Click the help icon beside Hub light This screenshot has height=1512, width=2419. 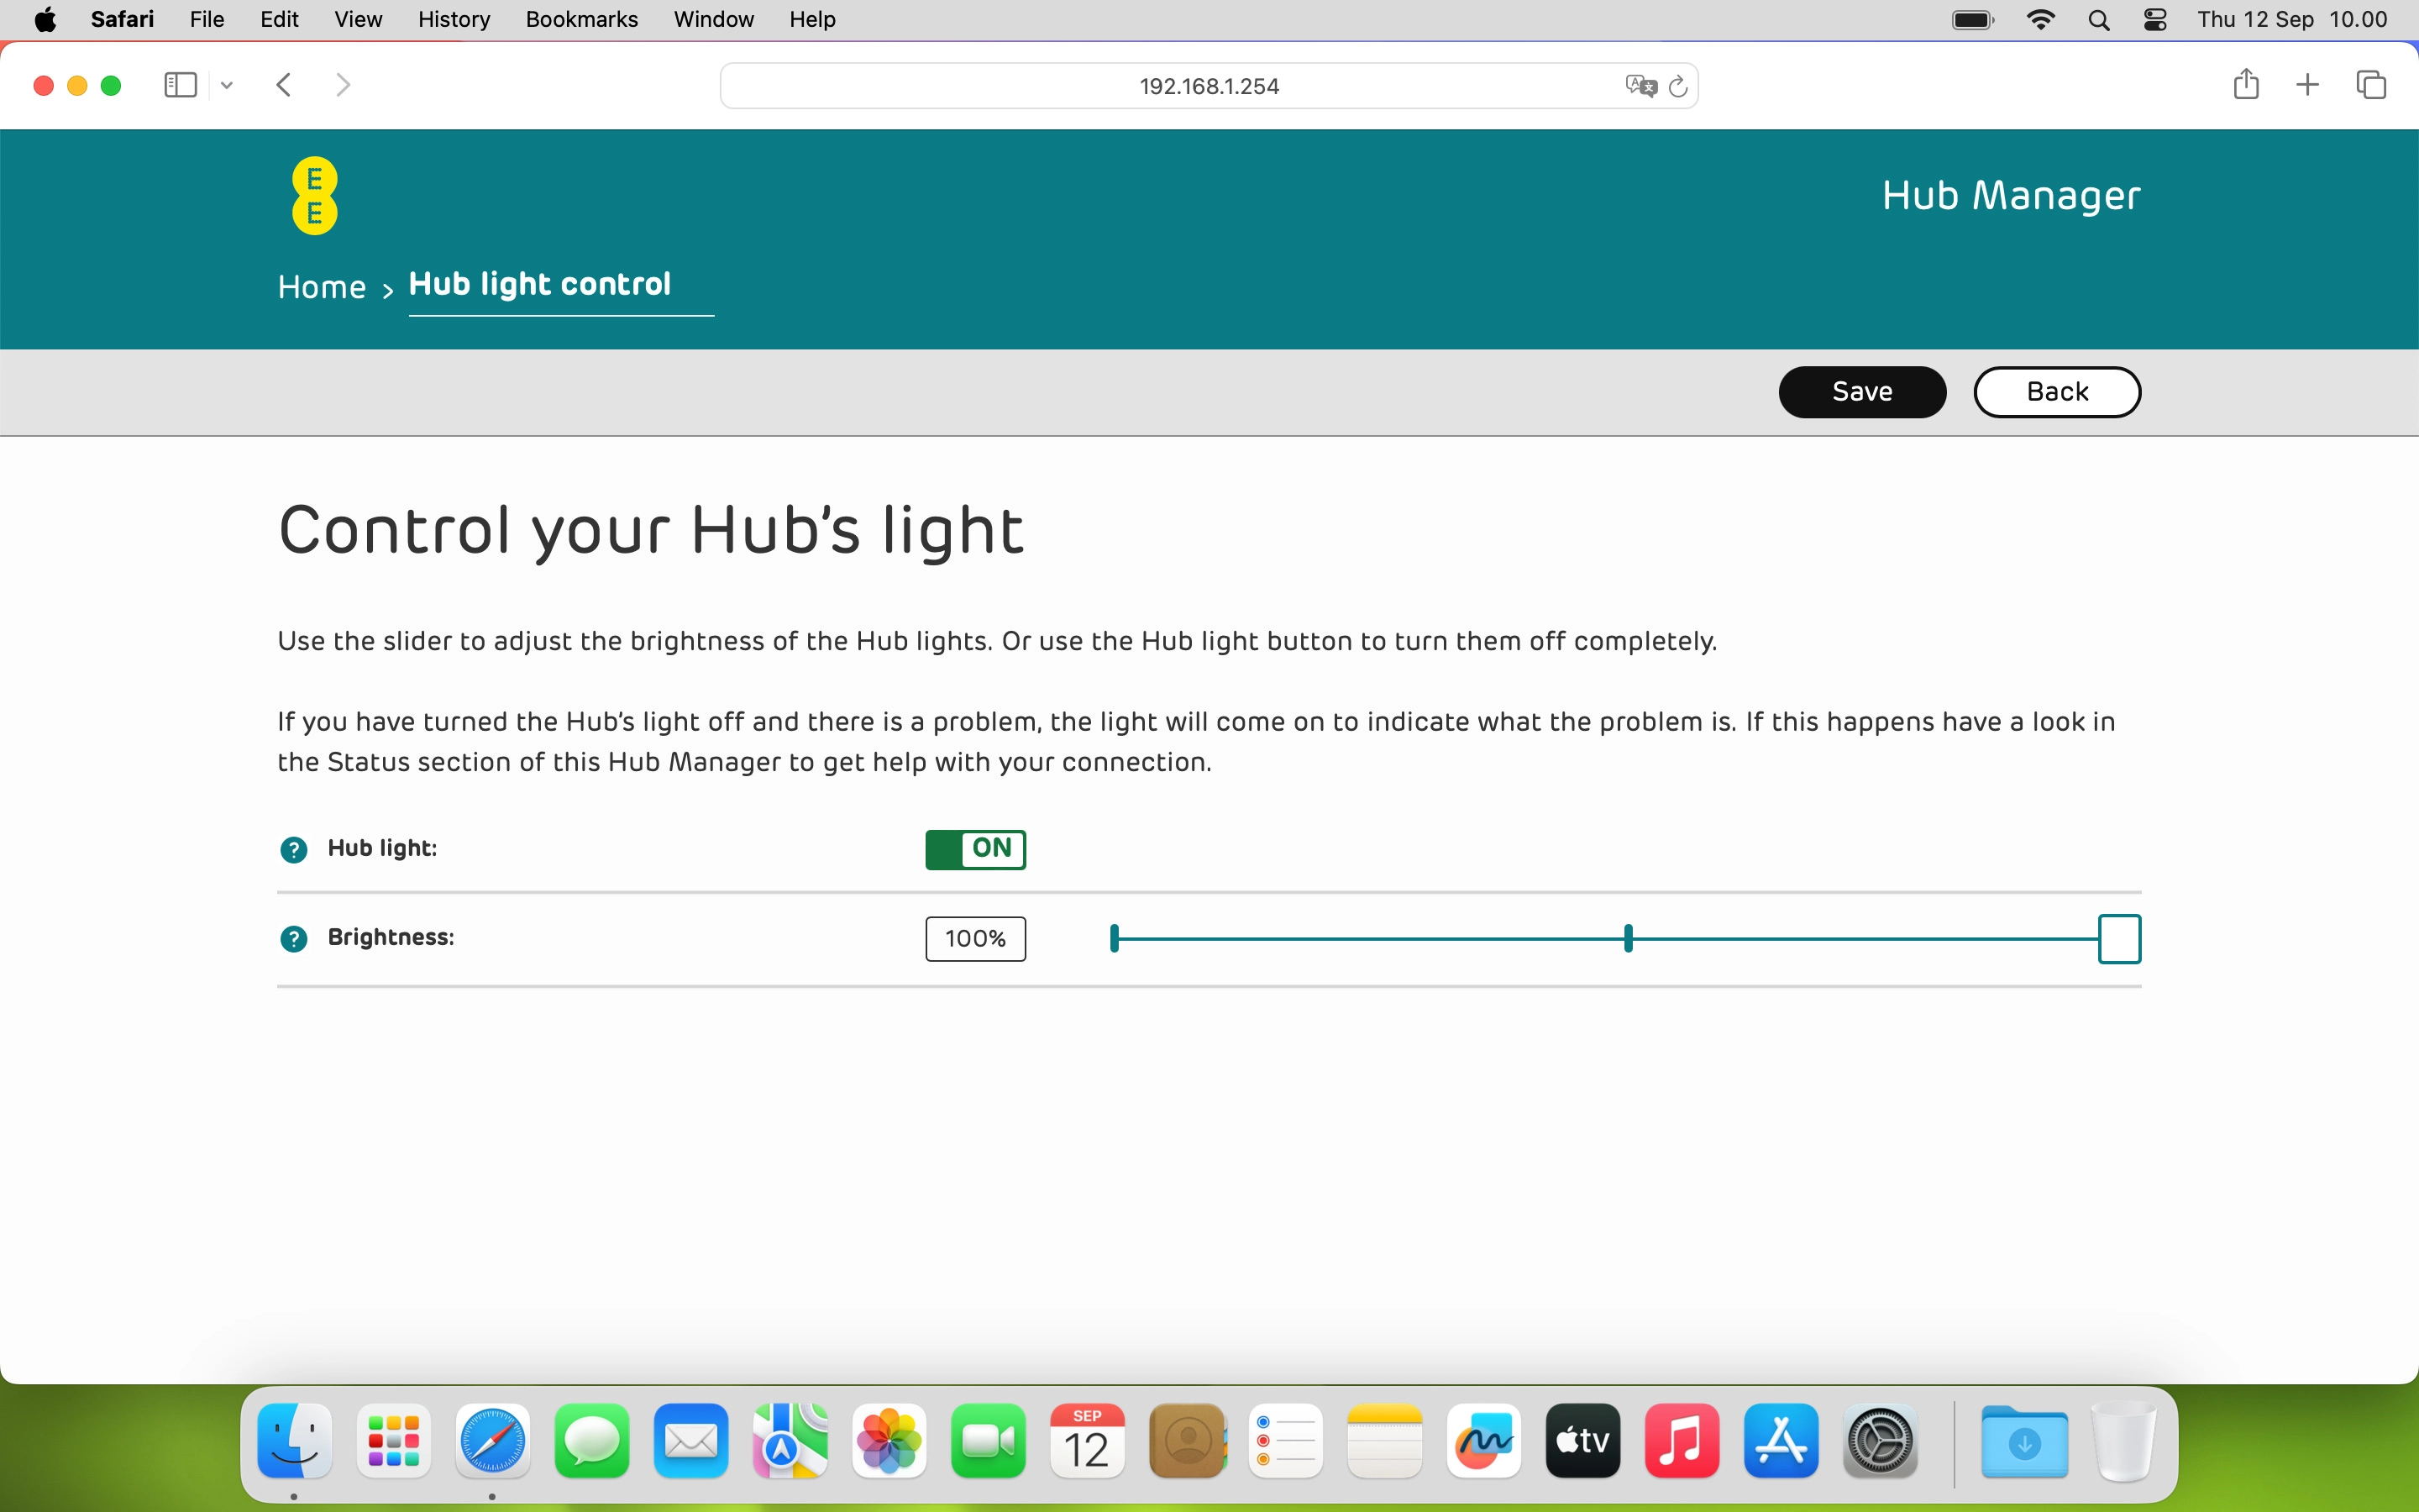coord(294,849)
